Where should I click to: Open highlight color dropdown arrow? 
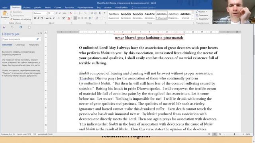[66, 18]
